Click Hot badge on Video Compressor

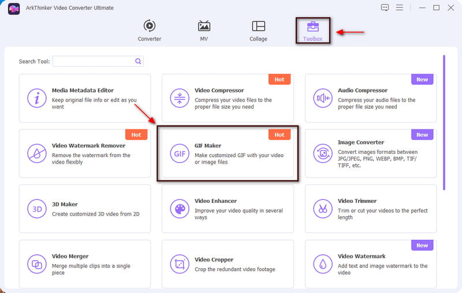(280, 79)
